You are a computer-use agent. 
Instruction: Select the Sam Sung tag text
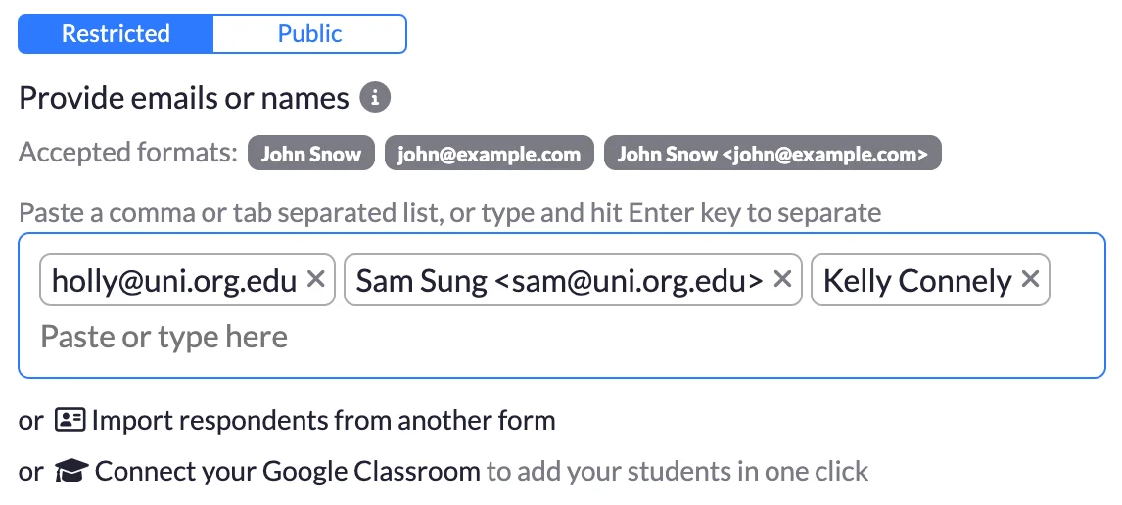(558, 281)
